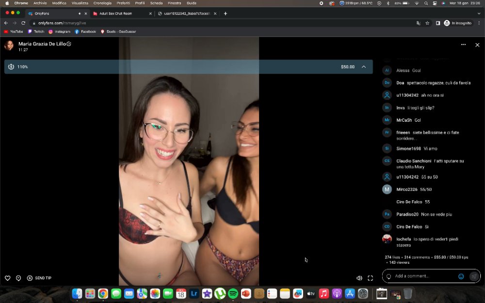Open Spotlight search in menu bar
The image size is (485, 303).
tap(426, 3)
